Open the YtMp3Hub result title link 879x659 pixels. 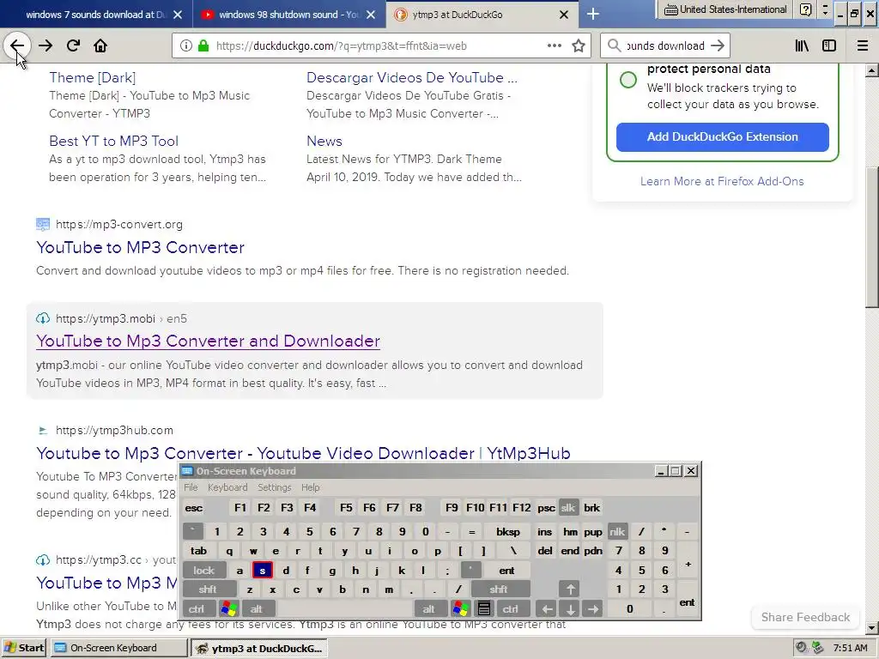click(x=303, y=453)
